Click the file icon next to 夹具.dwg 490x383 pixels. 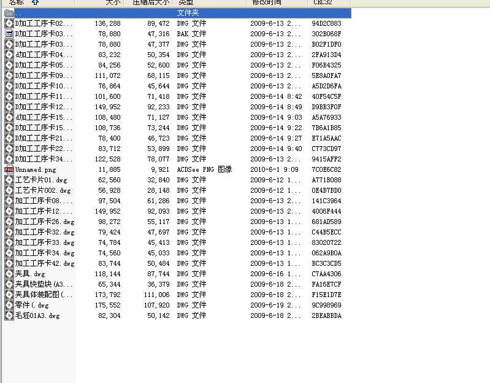(9, 274)
